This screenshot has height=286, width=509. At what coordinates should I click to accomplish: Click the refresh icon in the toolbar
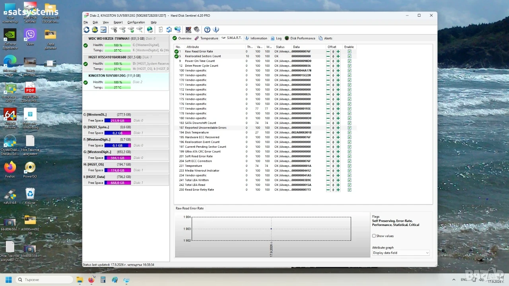click(x=86, y=30)
